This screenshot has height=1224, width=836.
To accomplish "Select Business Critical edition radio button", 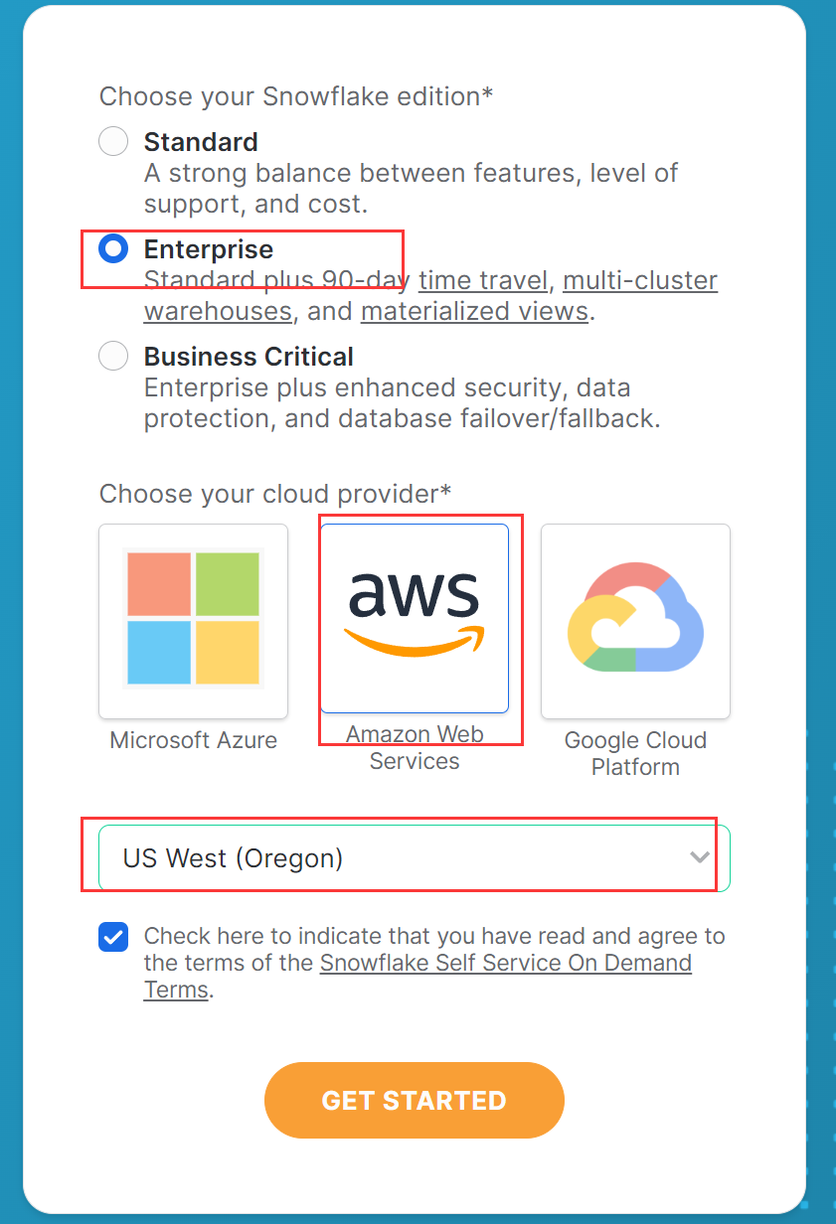I will tap(113, 356).
